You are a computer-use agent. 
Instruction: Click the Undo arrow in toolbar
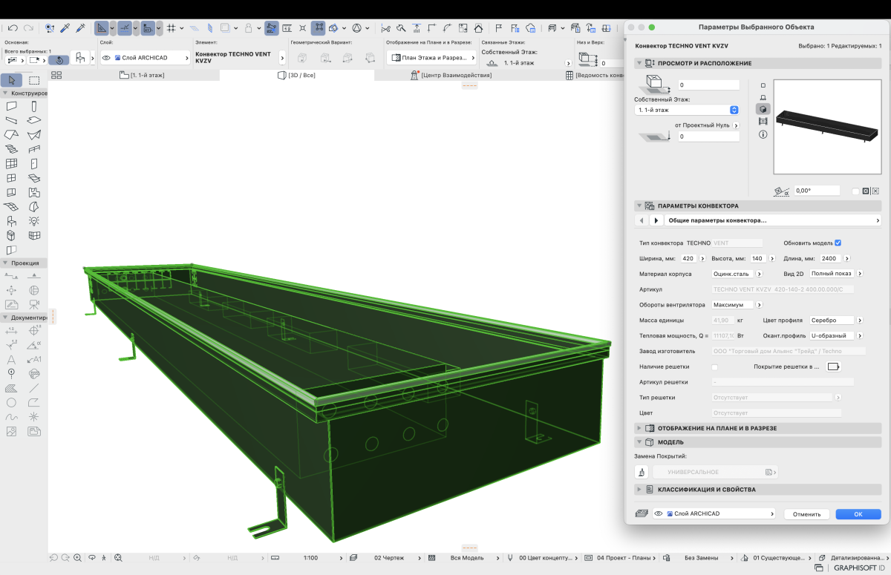click(13, 28)
